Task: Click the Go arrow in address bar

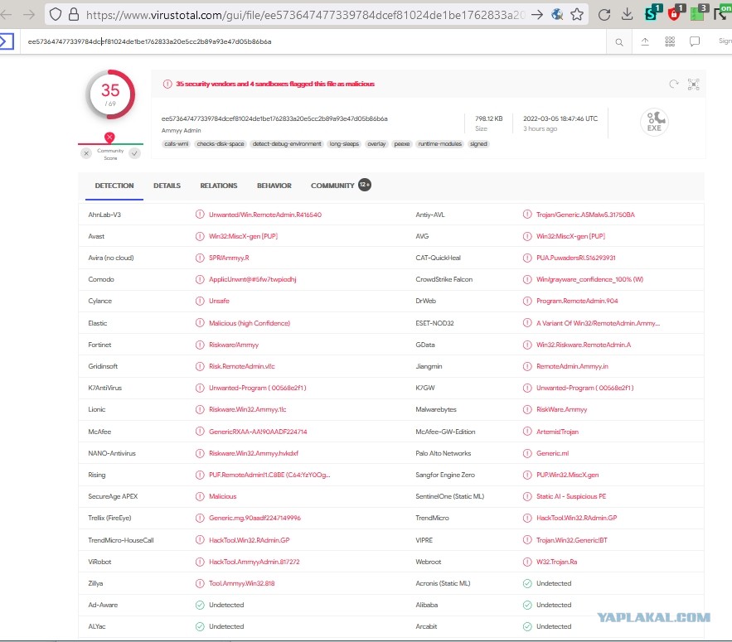Action: click(x=537, y=15)
